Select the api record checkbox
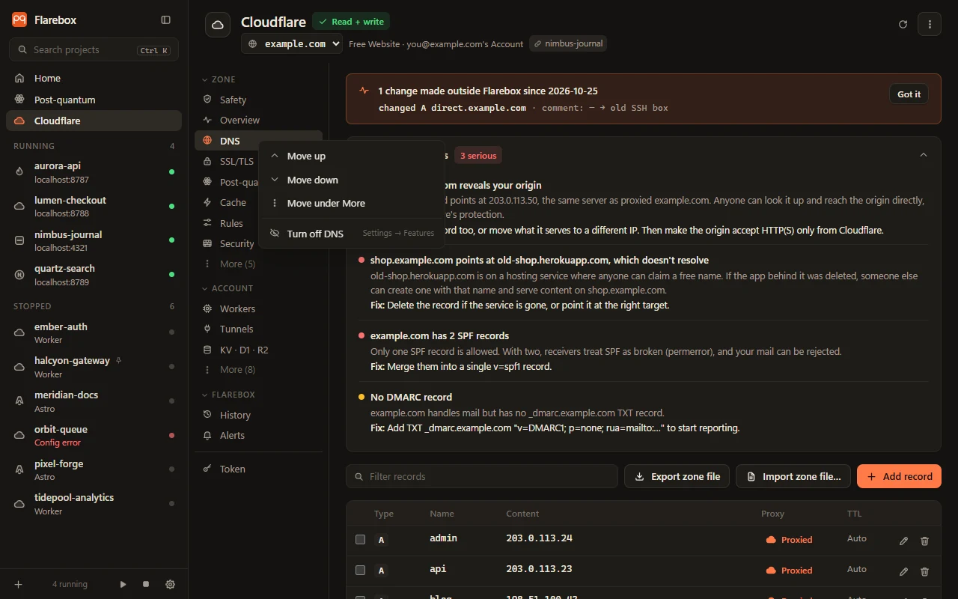 coord(360,570)
